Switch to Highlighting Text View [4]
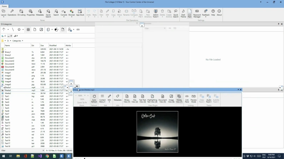 pos(152,99)
